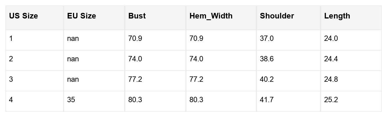Select the Hem_Width column header

click(x=211, y=16)
